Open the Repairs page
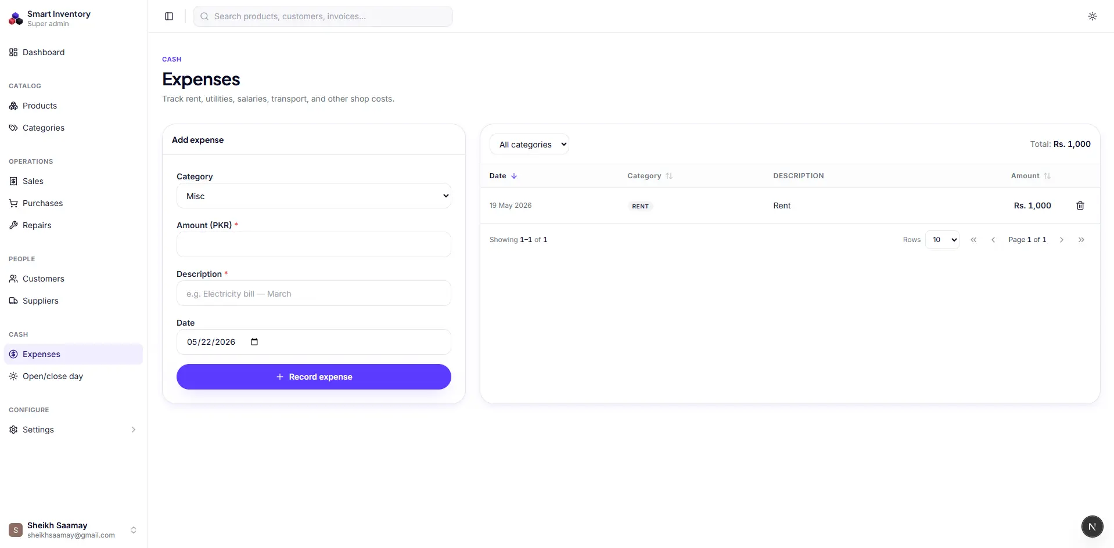This screenshot has width=1114, height=548. (x=73, y=225)
